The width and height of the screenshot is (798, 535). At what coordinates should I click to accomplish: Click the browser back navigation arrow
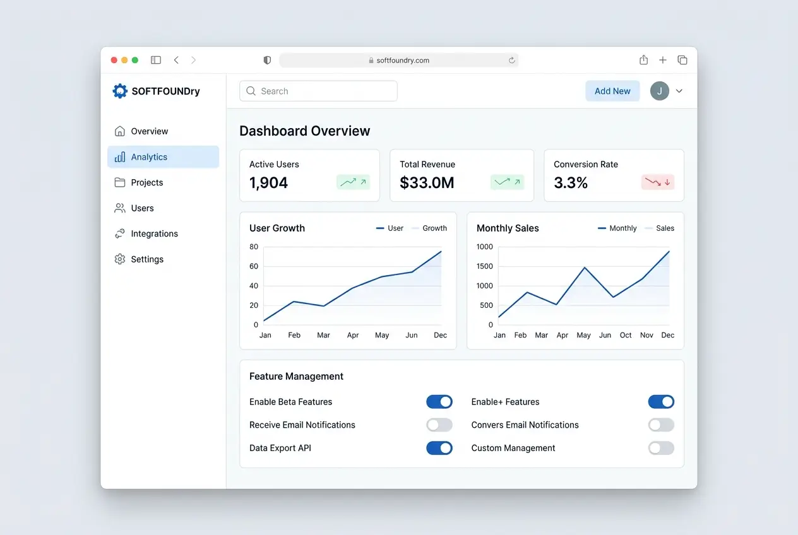(x=176, y=59)
